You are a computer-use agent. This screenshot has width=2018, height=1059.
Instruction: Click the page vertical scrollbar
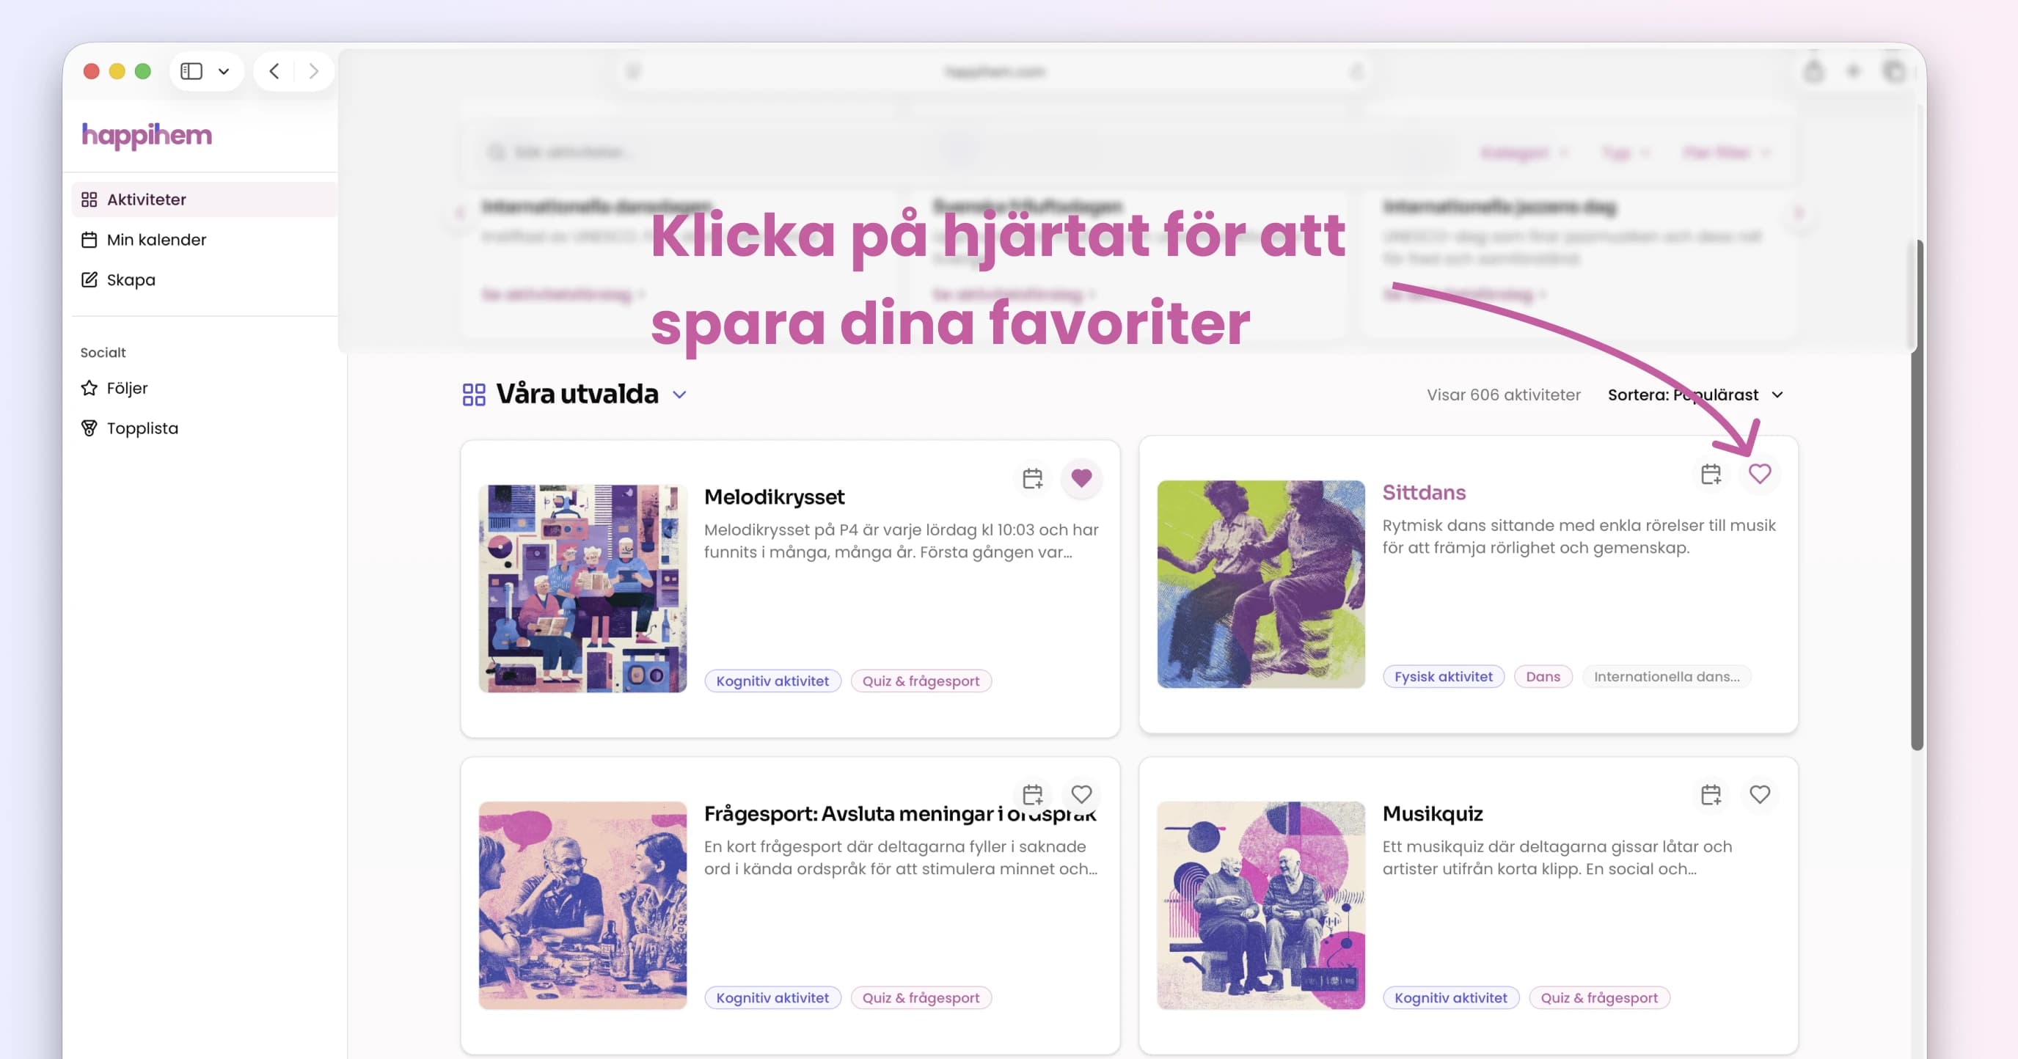[x=1917, y=494]
